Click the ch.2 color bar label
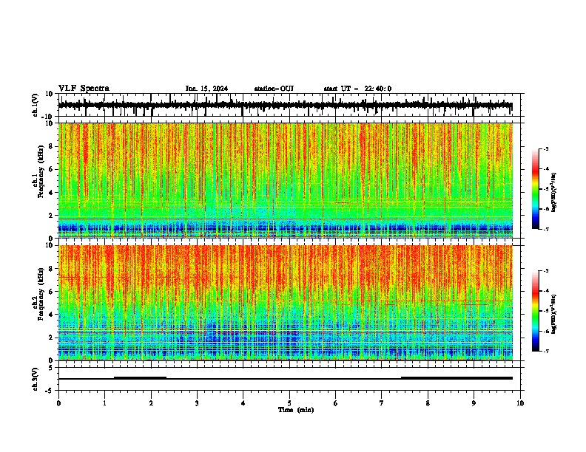 (554, 314)
